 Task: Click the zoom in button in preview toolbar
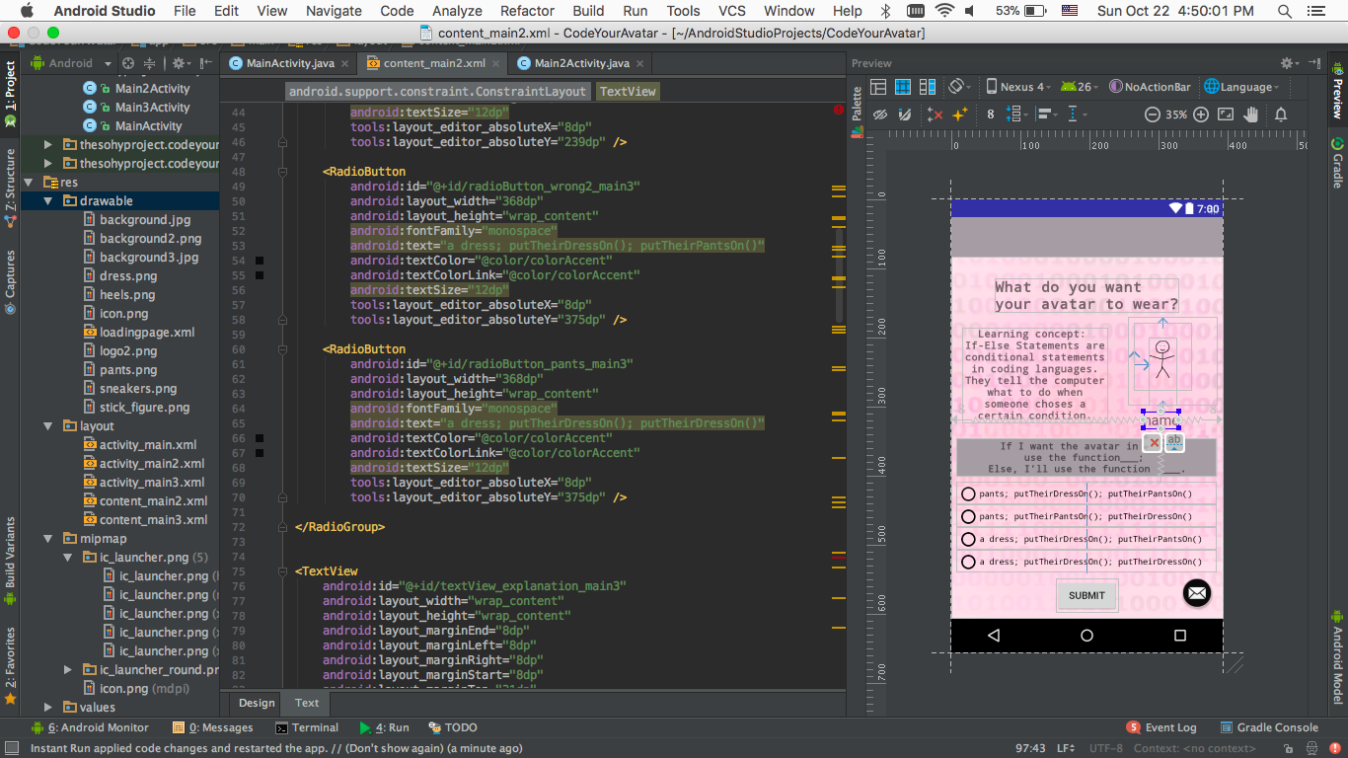click(x=1201, y=114)
